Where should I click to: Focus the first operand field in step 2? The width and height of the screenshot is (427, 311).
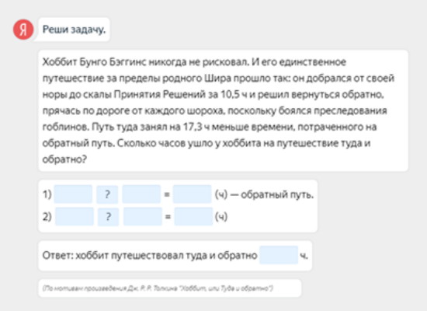[x=75, y=216]
